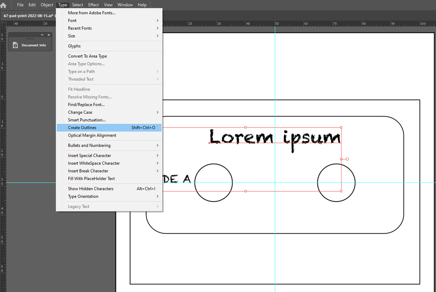
Task: Open the Effect menu in the menu bar
Action: coord(93,5)
